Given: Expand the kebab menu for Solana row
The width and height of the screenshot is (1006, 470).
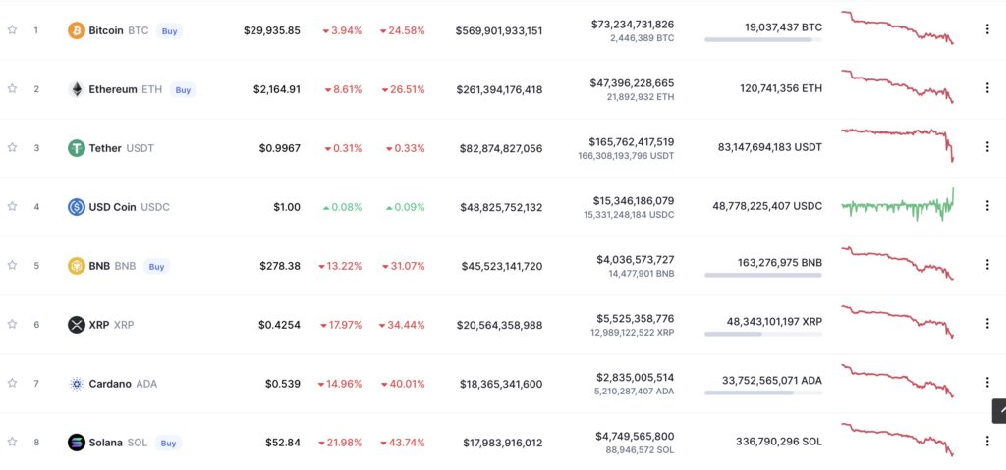Looking at the screenshot, I should tap(987, 443).
